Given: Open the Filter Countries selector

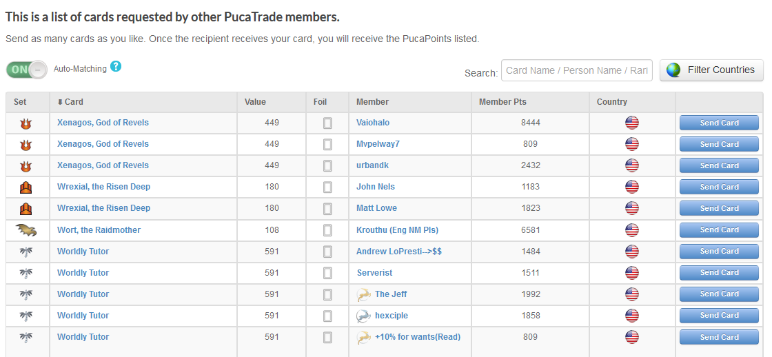Looking at the screenshot, I should [711, 70].
